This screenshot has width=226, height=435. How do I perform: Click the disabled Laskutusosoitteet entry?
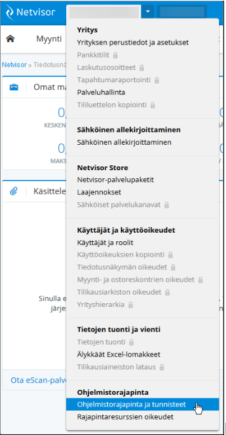pos(106,67)
